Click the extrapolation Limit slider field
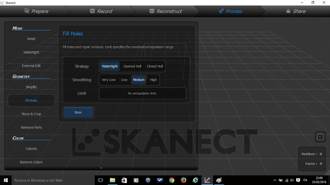 click(x=142, y=93)
